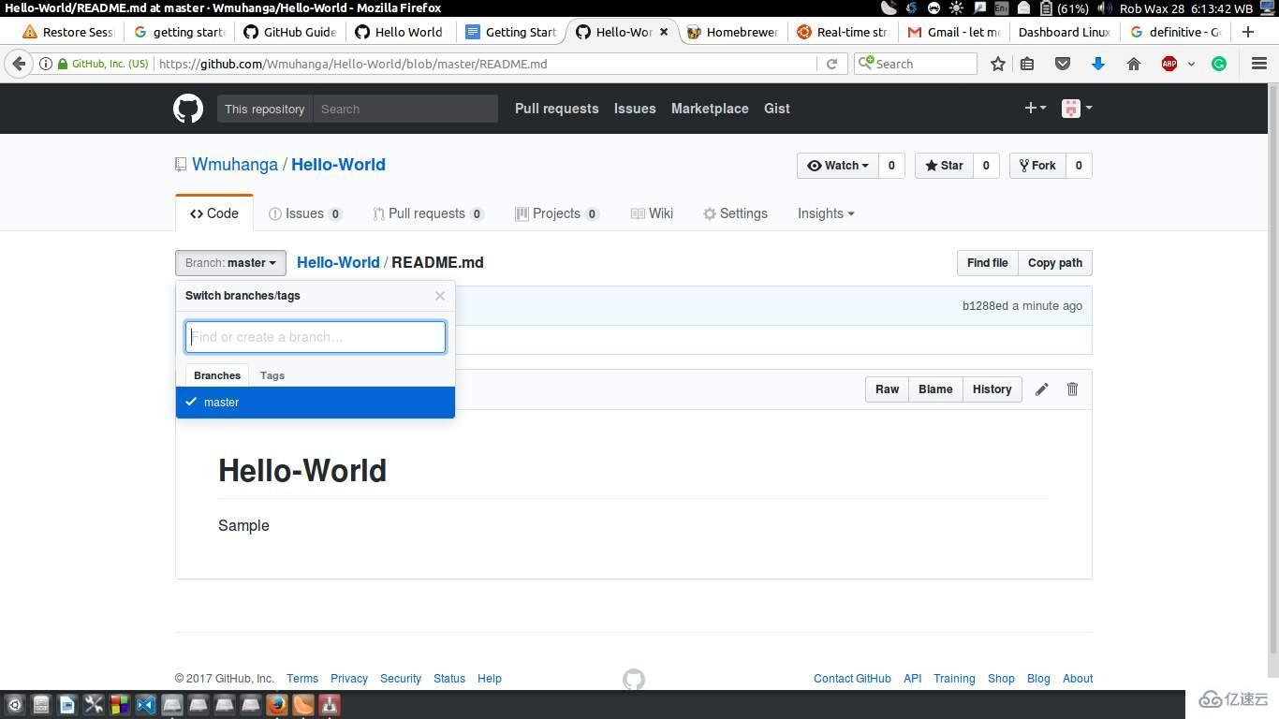Open the Wiki repository tab
This screenshot has width=1279, height=719.
pos(652,213)
